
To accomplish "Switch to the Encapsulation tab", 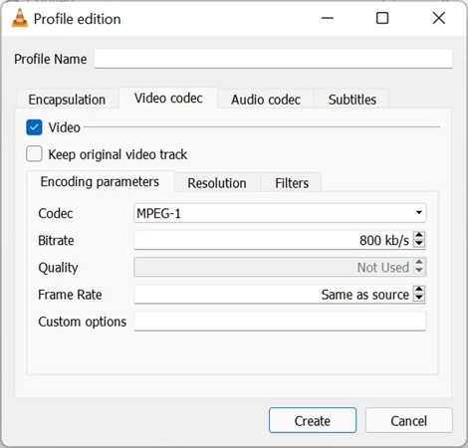I will (67, 100).
